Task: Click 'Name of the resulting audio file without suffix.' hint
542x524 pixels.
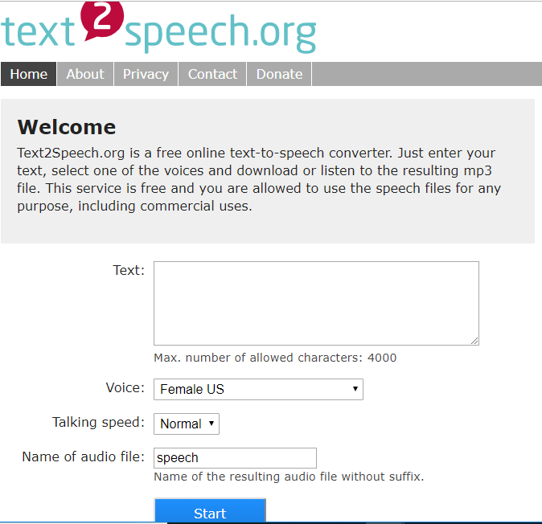Action: pos(289,477)
